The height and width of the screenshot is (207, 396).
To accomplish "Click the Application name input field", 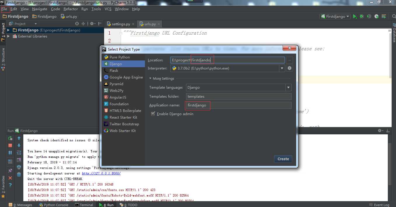I will click(x=239, y=105).
